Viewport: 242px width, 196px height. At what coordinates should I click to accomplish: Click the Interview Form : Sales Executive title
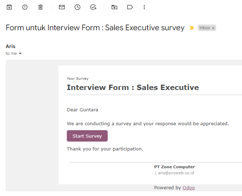click(x=133, y=88)
